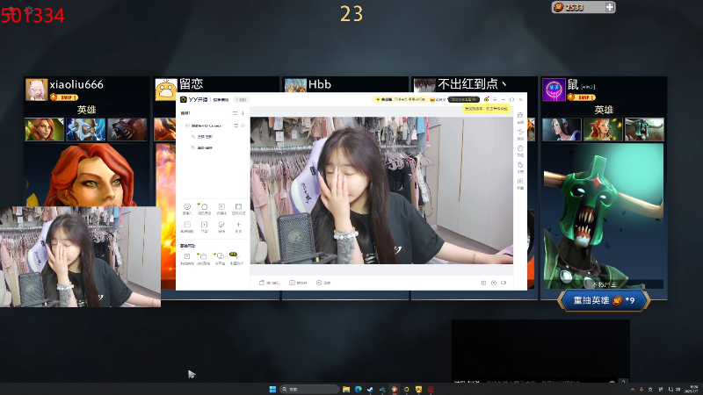Toggle visibility of the HD Camera source
The height and width of the screenshot is (395, 703).
pyautogui.click(x=243, y=126)
